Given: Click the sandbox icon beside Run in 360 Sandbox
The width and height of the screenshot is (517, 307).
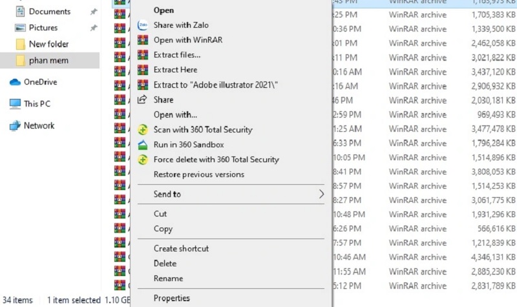Looking at the screenshot, I should pos(143,145).
